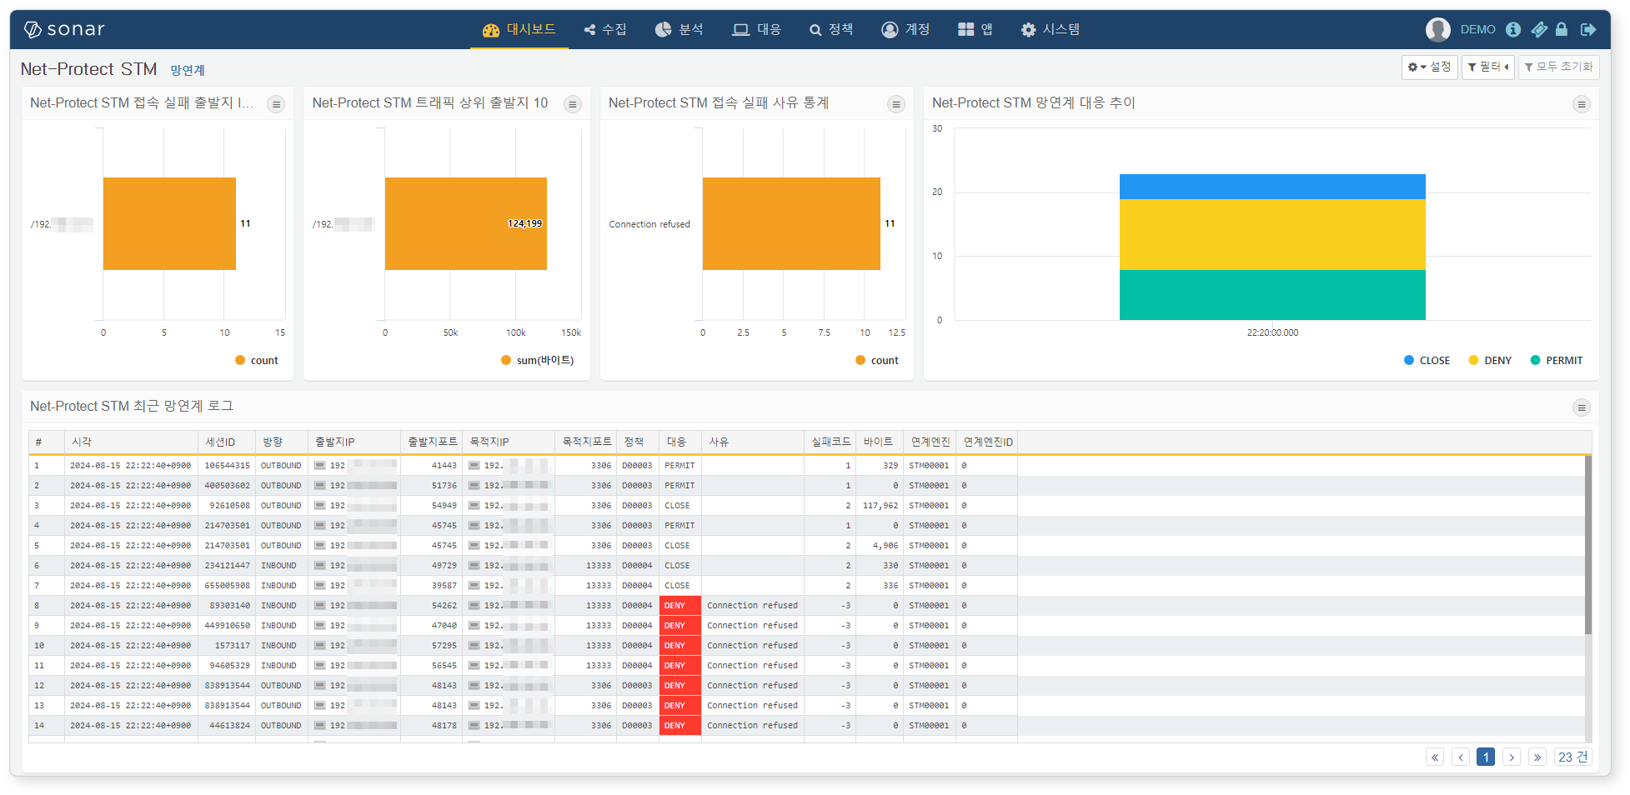Sort by 실패코드 column header
The height and width of the screenshot is (795, 1630).
pos(830,442)
